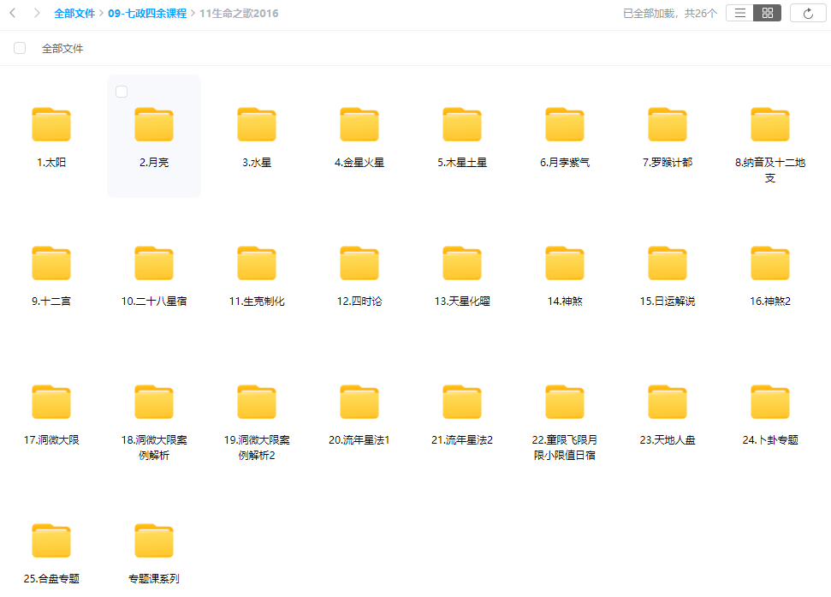The height and width of the screenshot is (597, 831).
Task: Click the 6.月孛紫气 folder name
Action: [565, 162]
